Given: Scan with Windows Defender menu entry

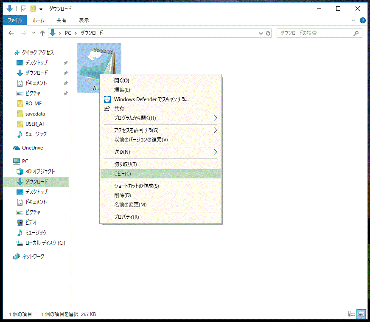Looking at the screenshot, I should click(160, 99).
